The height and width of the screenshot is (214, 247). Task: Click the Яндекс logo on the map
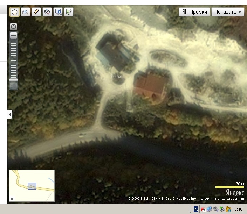[235, 193]
